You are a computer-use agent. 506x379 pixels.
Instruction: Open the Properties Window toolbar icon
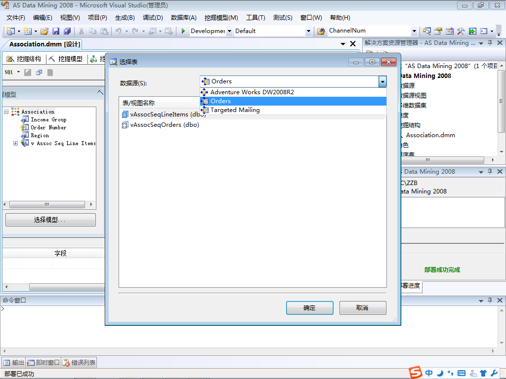pos(438,31)
